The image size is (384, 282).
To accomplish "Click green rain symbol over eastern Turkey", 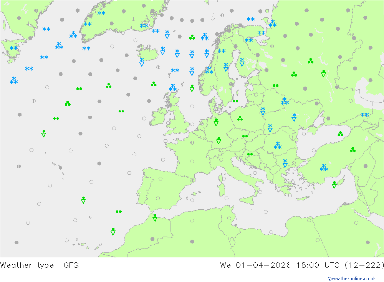I will click(353, 150).
